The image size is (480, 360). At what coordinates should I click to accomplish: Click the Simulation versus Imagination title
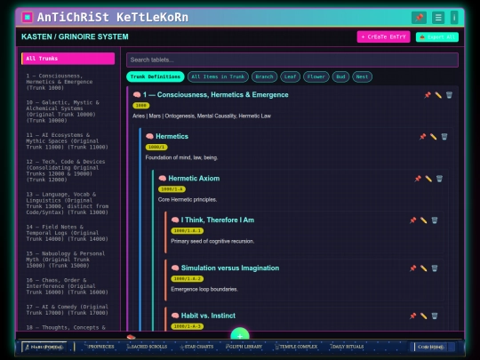[x=230, y=268]
